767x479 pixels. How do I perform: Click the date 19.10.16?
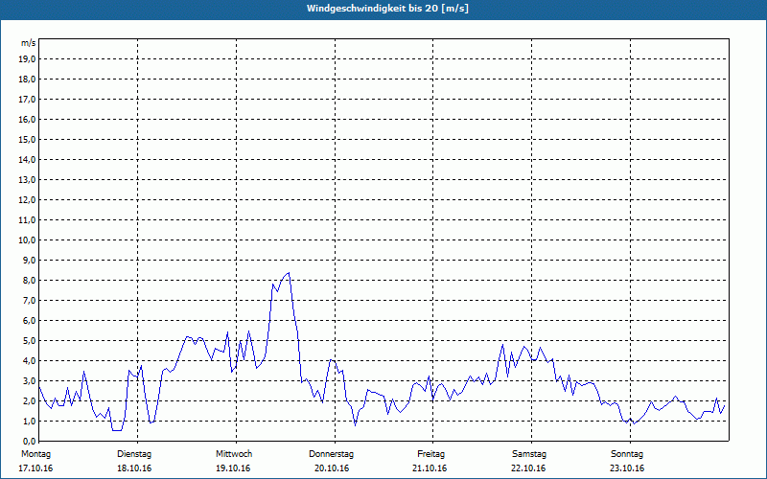tap(233, 468)
